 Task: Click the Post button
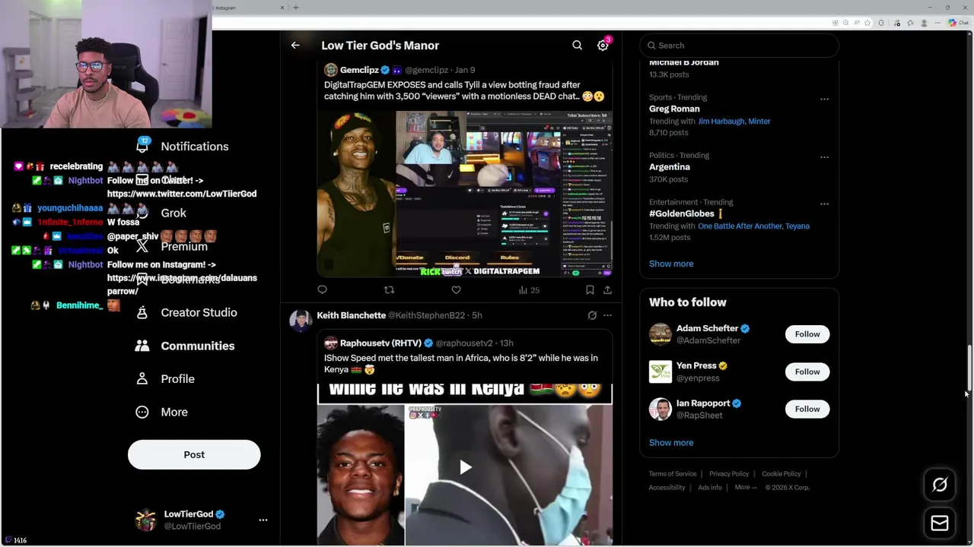194,454
